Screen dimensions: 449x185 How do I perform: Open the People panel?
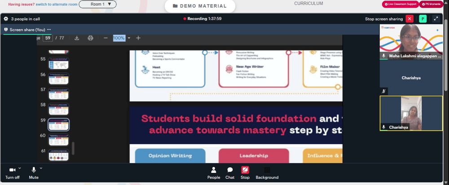pos(214,173)
